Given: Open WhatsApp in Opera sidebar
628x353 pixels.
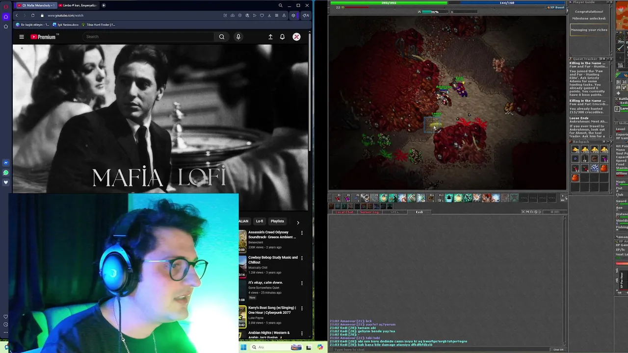Looking at the screenshot, I should (6, 173).
